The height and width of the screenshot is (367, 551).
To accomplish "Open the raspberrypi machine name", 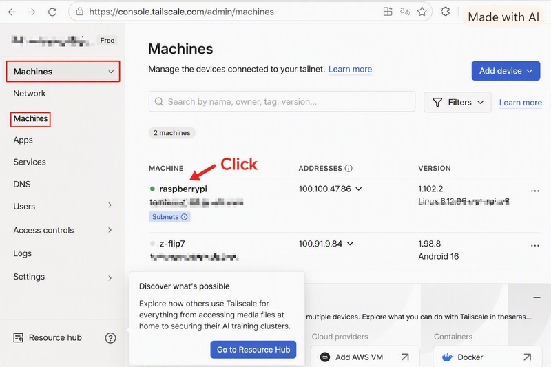I will (x=183, y=189).
